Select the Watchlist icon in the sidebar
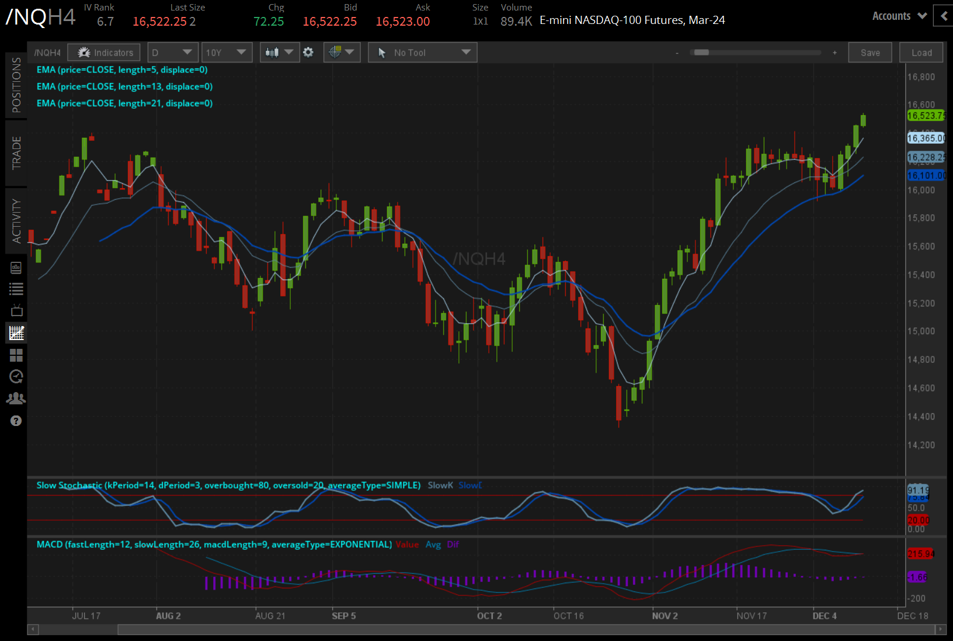 (16, 288)
